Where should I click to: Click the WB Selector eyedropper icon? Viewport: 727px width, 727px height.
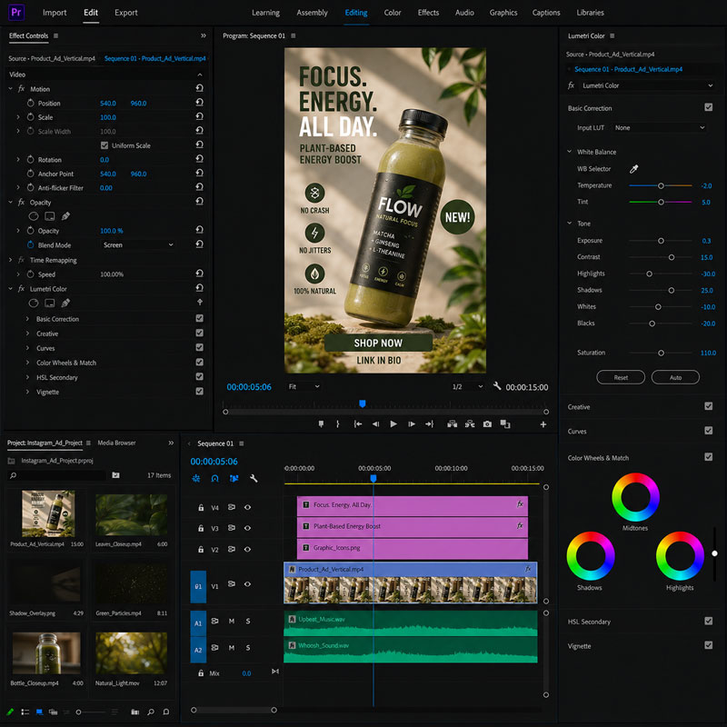(633, 169)
